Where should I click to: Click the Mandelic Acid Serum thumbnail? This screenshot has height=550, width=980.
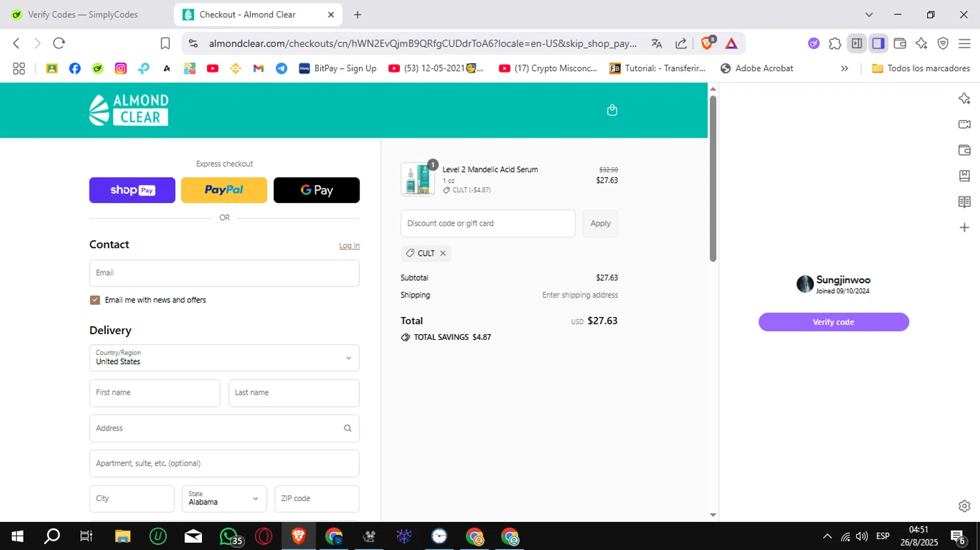[x=417, y=179]
